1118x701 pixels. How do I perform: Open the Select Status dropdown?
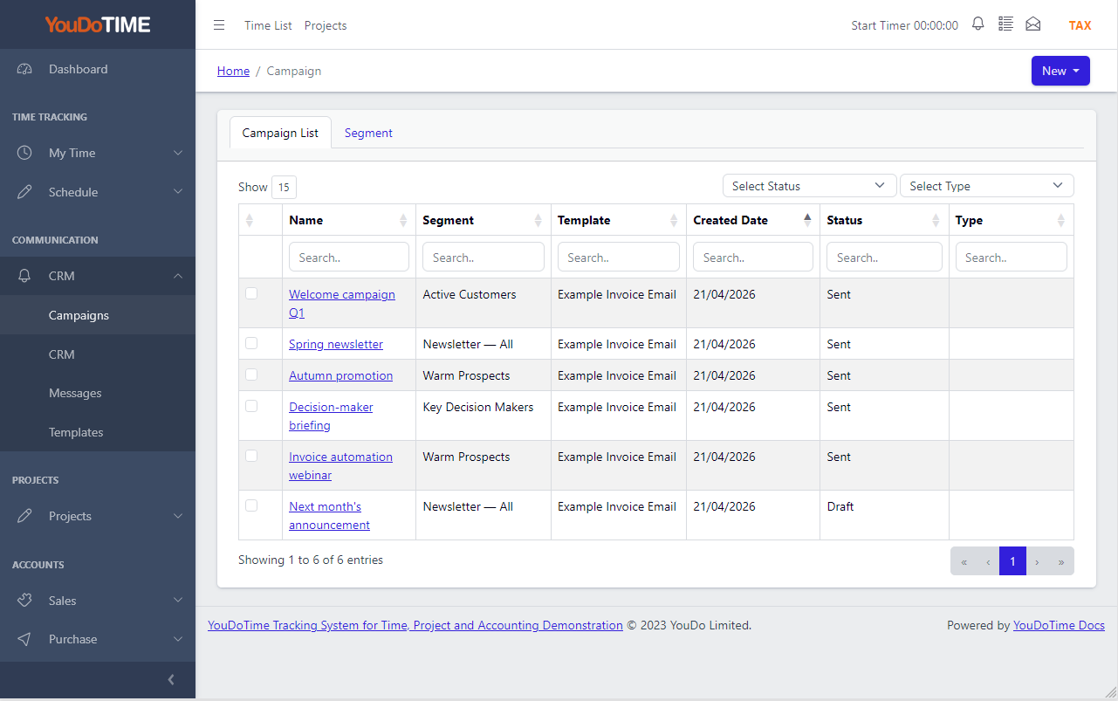coord(809,186)
